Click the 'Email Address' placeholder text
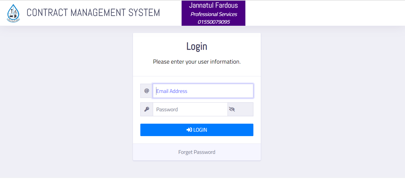This screenshot has height=179, width=405. pos(172,91)
